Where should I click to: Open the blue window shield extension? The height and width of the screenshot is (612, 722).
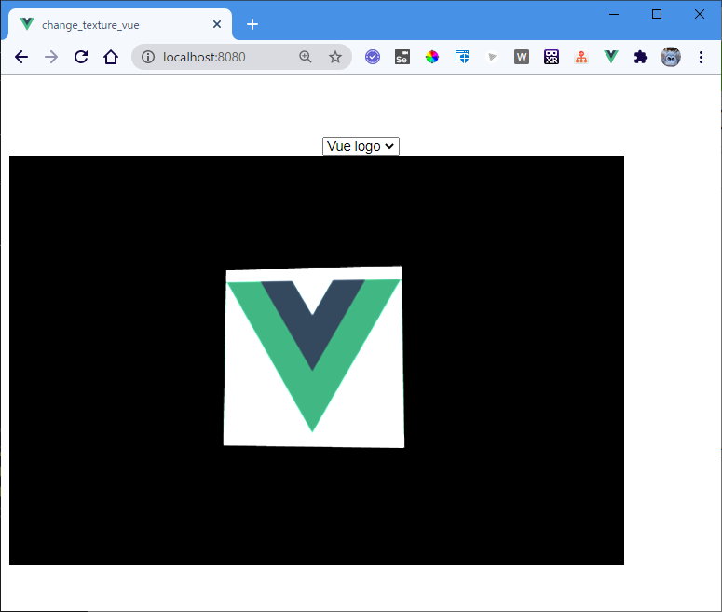[462, 57]
